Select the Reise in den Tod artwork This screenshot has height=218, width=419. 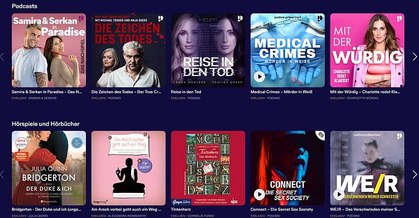tap(208, 50)
